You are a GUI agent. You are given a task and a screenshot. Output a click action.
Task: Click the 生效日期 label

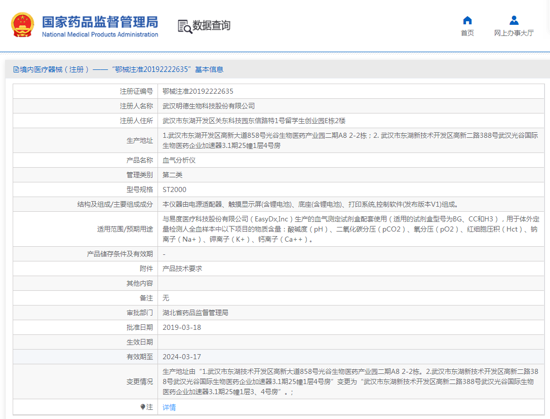140,342
